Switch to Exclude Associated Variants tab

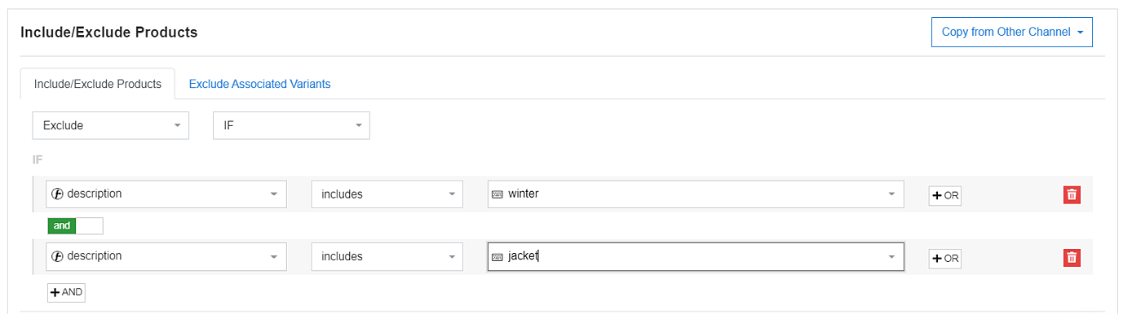[x=259, y=84]
